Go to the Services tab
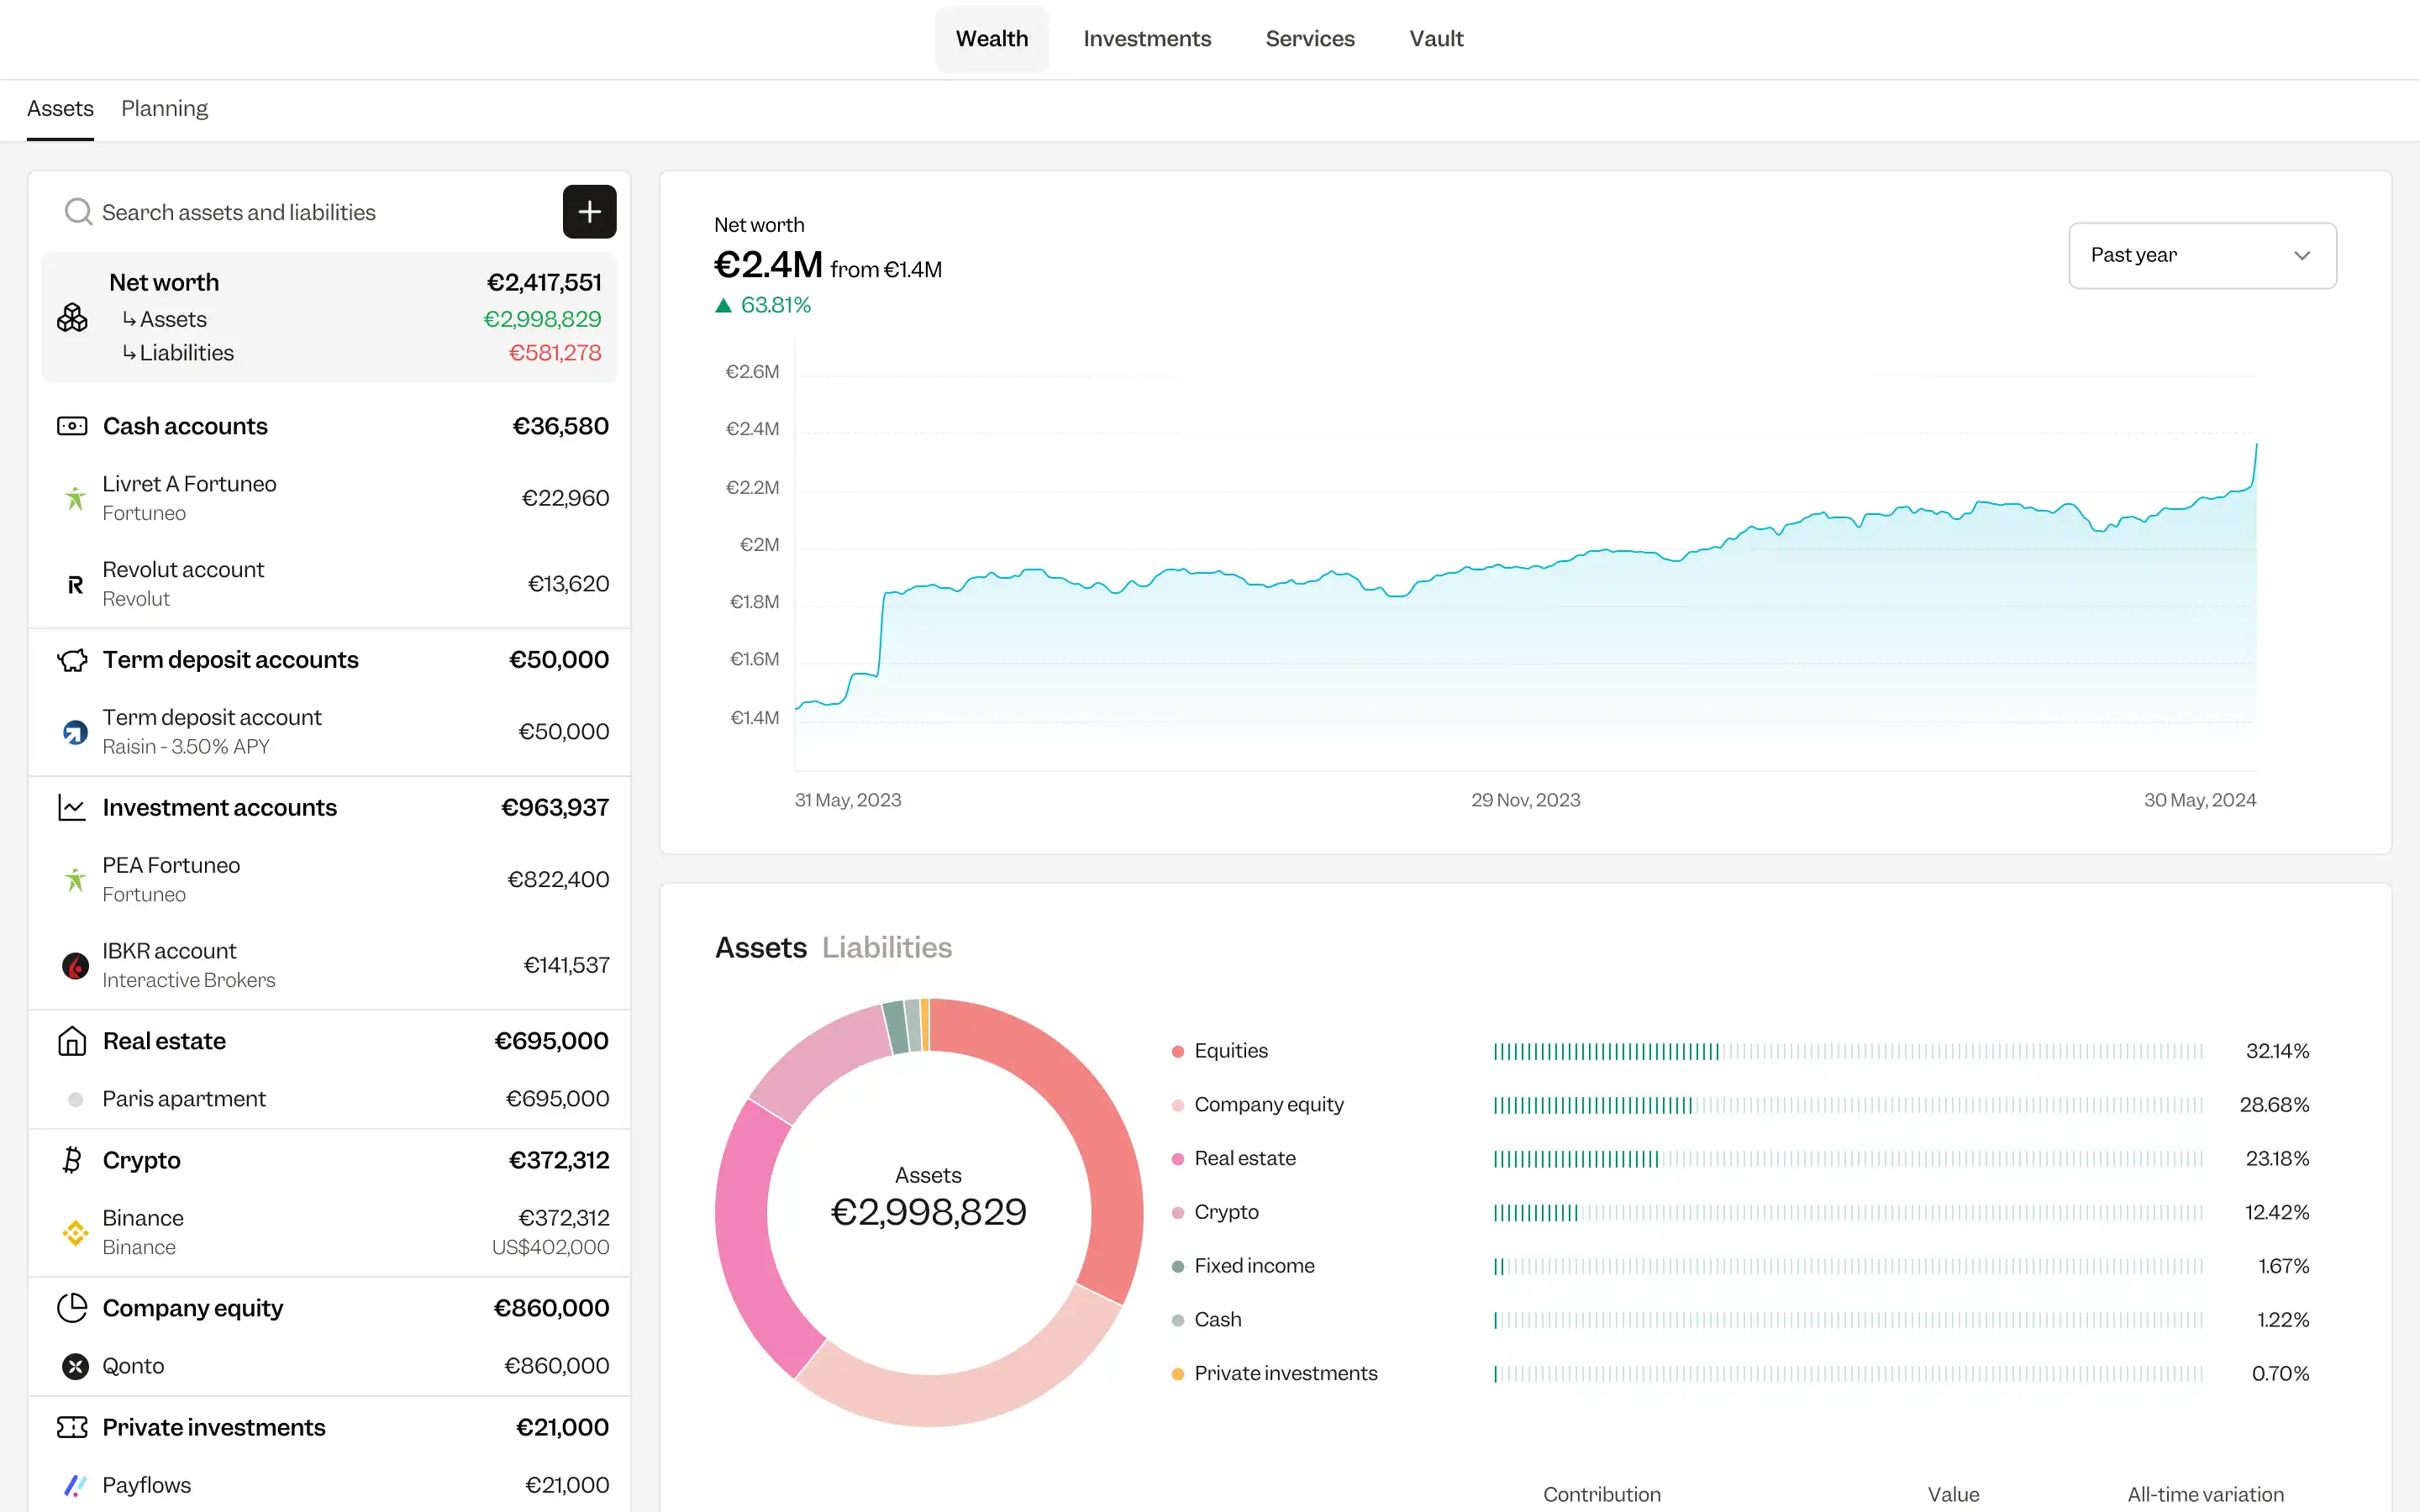The image size is (2420, 1512). pos(1310,38)
